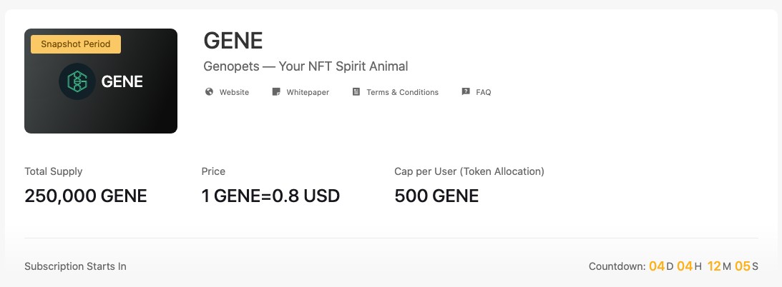Click the Cap per User label

click(x=469, y=171)
